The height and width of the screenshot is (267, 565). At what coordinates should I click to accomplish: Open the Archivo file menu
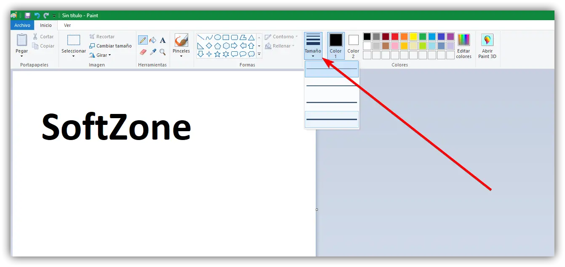[x=22, y=25]
